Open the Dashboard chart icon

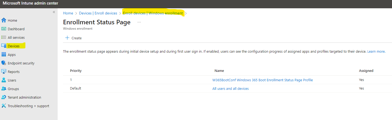[x=4, y=29]
